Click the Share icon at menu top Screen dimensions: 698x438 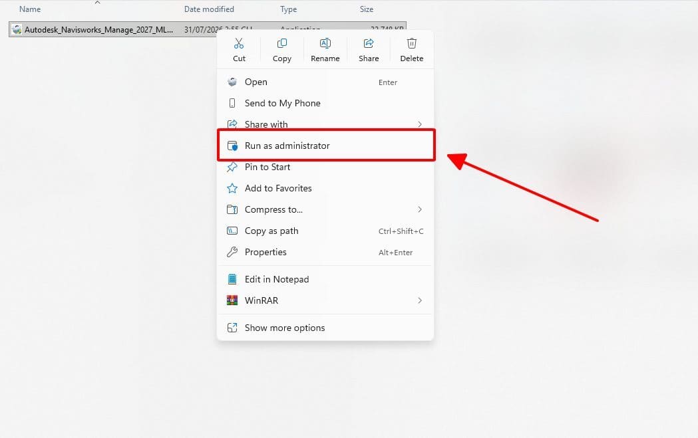point(369,43)
